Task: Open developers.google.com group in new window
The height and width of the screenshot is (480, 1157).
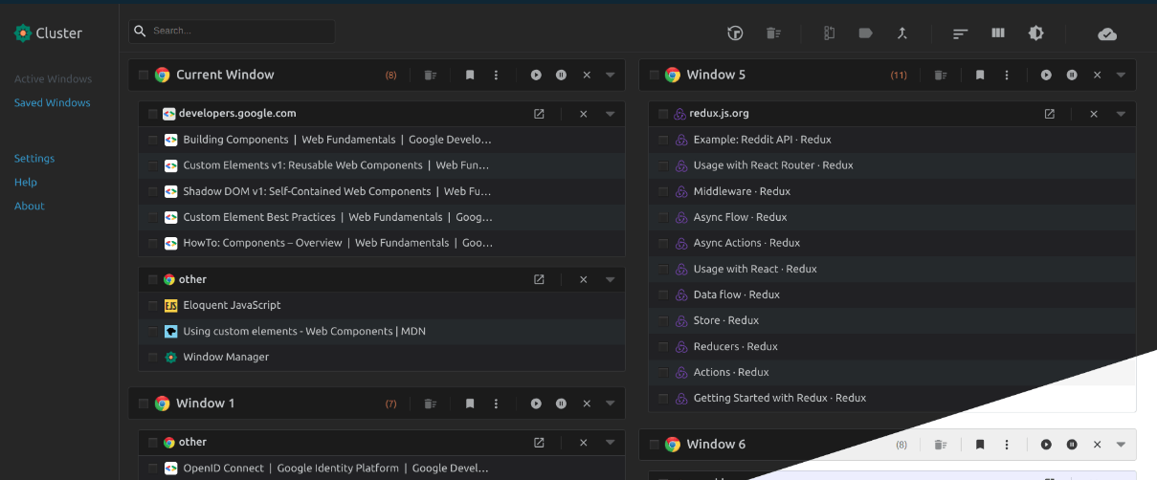Action: [539, 114]
